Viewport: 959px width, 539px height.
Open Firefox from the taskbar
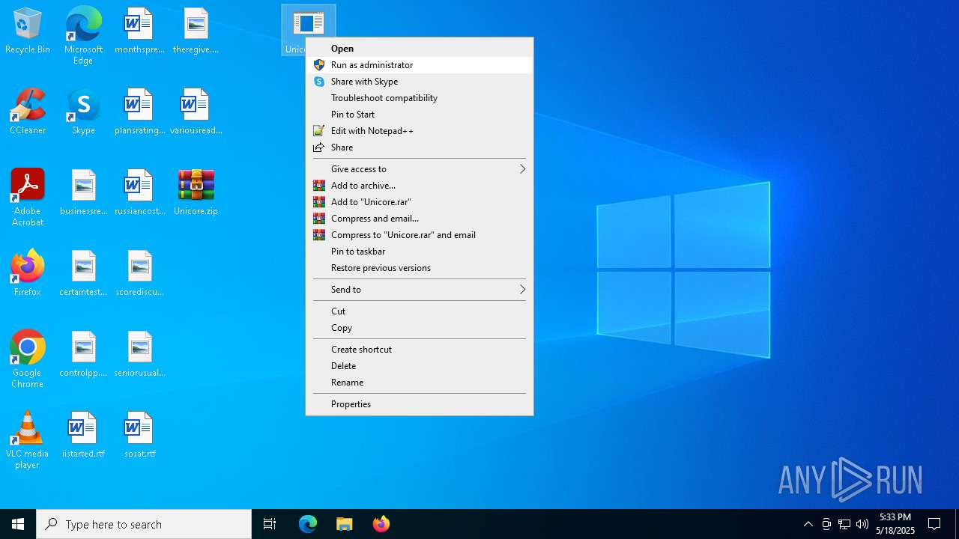[381, 524]
